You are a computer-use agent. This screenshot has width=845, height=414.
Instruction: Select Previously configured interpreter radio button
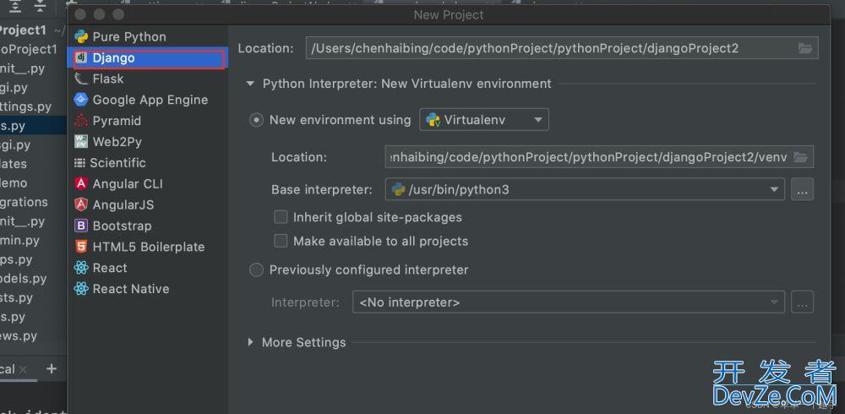tap(256, 270)
